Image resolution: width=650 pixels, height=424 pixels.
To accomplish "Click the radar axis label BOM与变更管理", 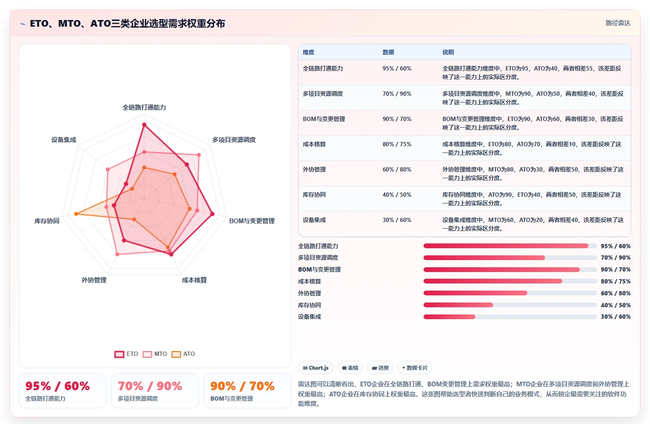I will [x=252, y=221].
